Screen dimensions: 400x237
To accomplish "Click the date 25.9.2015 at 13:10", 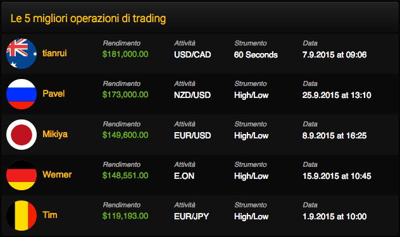I will click(337, 95).
